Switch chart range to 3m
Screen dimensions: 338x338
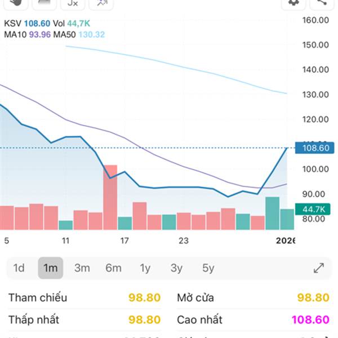pos(82,268)
